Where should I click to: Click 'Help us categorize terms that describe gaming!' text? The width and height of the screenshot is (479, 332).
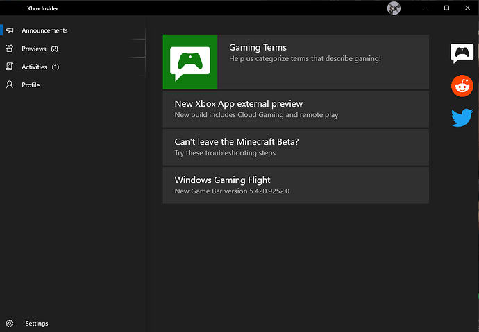305,58
